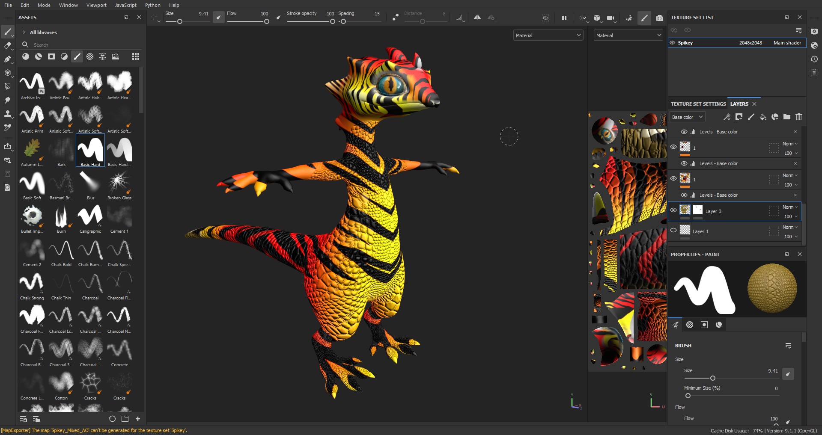
Task: Hide the Layer 3 layer
Action: tap(673, 210)
